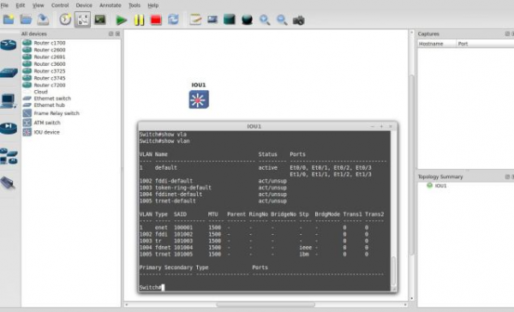Select Ethernet hub in device list
Image resolution: width=514 pixels, height=312 pixels.
tap(49, 105)
